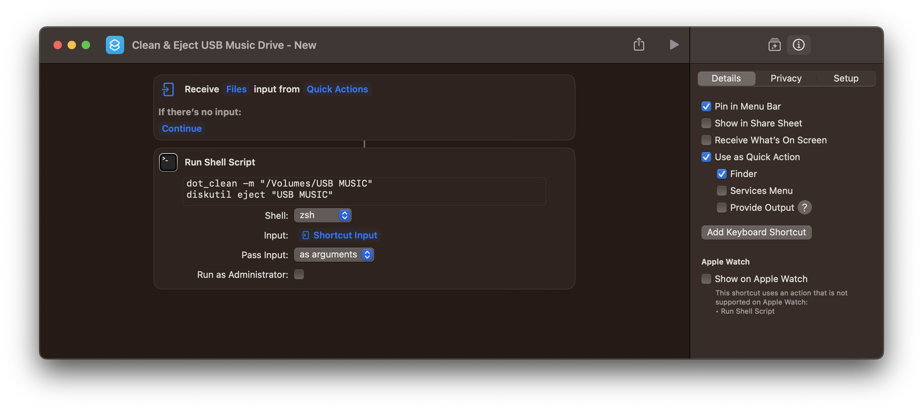Open the Shell zsh dropdown
This screenshot has height=411, width=923.
click(323, 215)
